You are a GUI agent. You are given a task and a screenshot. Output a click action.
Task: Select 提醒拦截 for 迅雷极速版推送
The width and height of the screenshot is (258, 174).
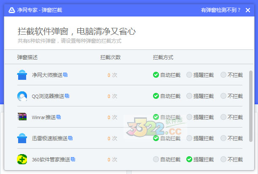tap(200, 138)
